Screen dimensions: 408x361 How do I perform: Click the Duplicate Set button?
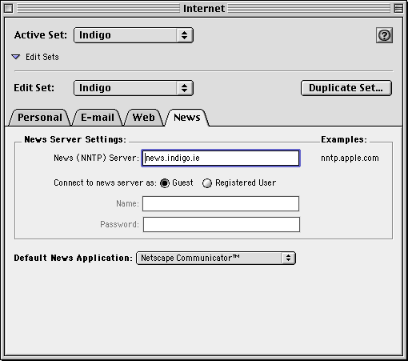(x=346, y=88)
